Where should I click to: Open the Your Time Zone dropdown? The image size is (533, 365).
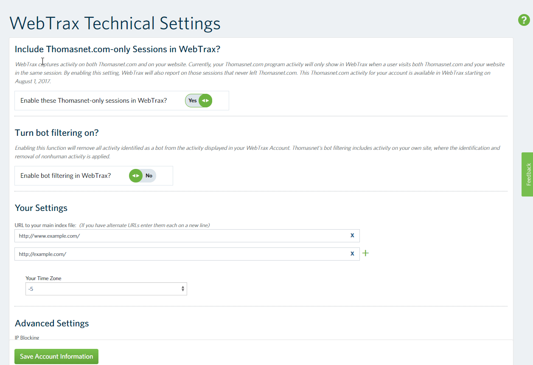pyautogui.click(x=106, y=289)
